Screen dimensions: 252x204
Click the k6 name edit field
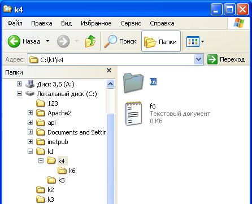pyautogui.click(x=153, y=82)
